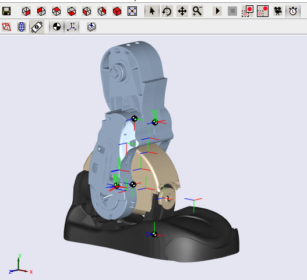Click the first red-dot keyframe icon

pyautogui.click(x=248, y=11)
